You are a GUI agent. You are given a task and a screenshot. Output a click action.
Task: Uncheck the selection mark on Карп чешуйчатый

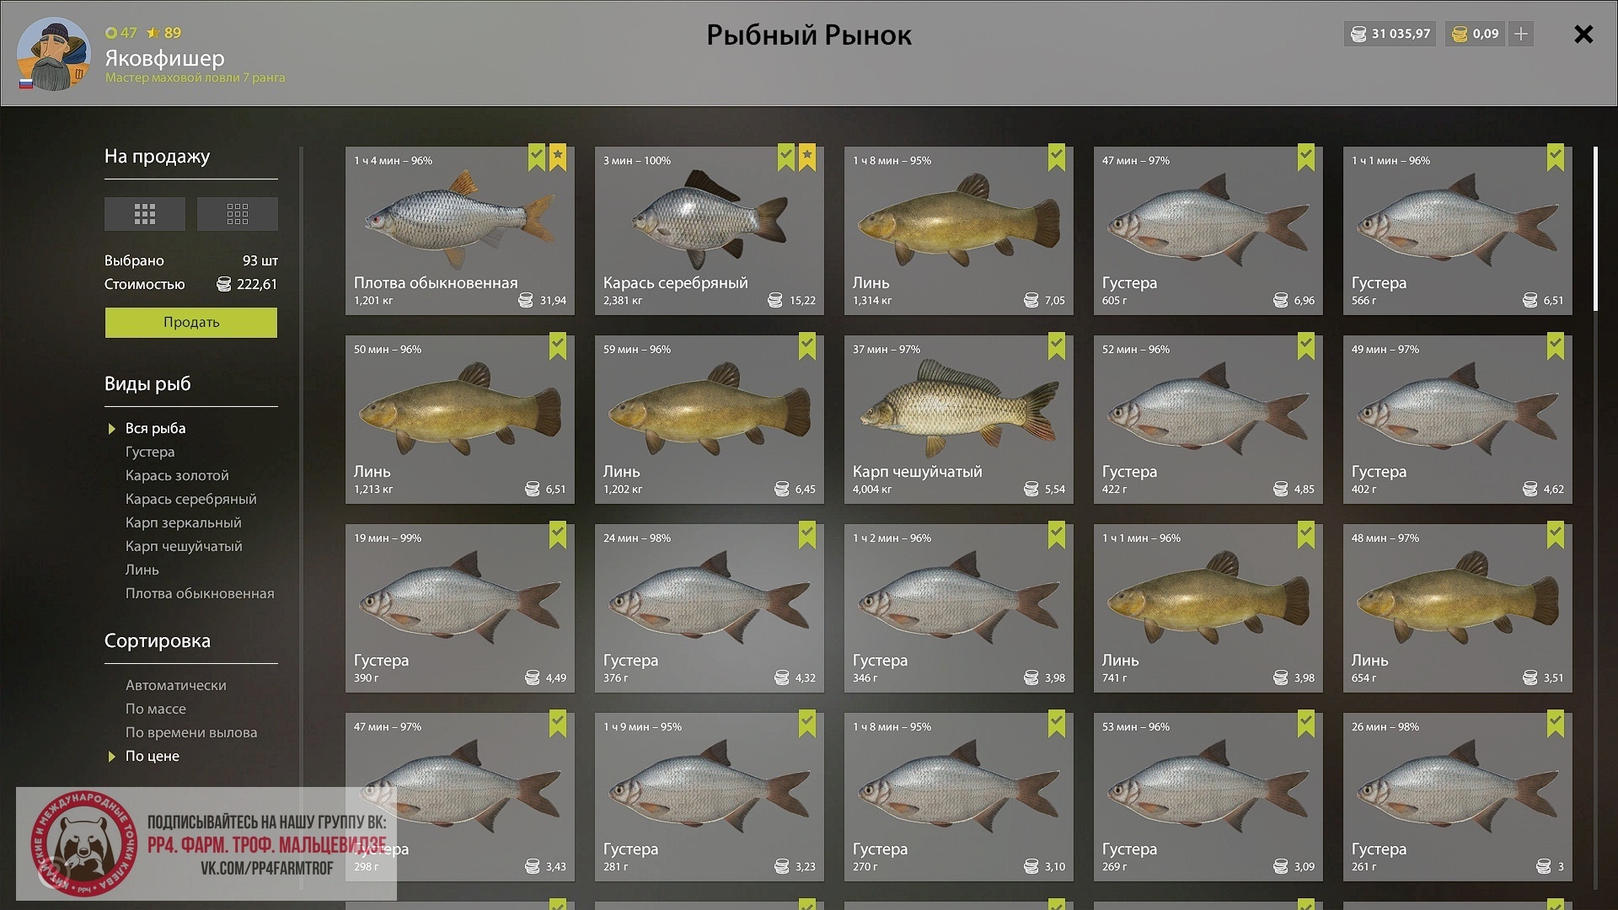coord(1057,346)
